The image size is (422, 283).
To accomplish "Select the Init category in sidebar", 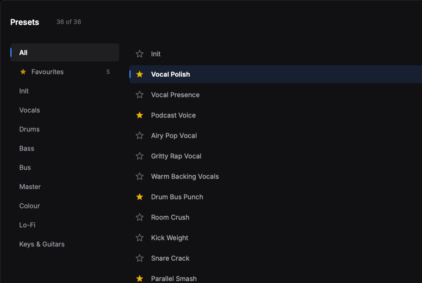I will pyautogui.click(x=65, y=91).
